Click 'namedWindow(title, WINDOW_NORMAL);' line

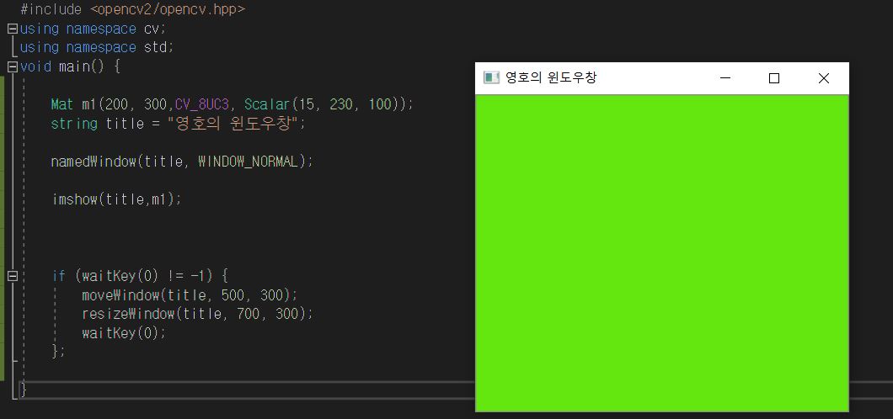(182, 162)
